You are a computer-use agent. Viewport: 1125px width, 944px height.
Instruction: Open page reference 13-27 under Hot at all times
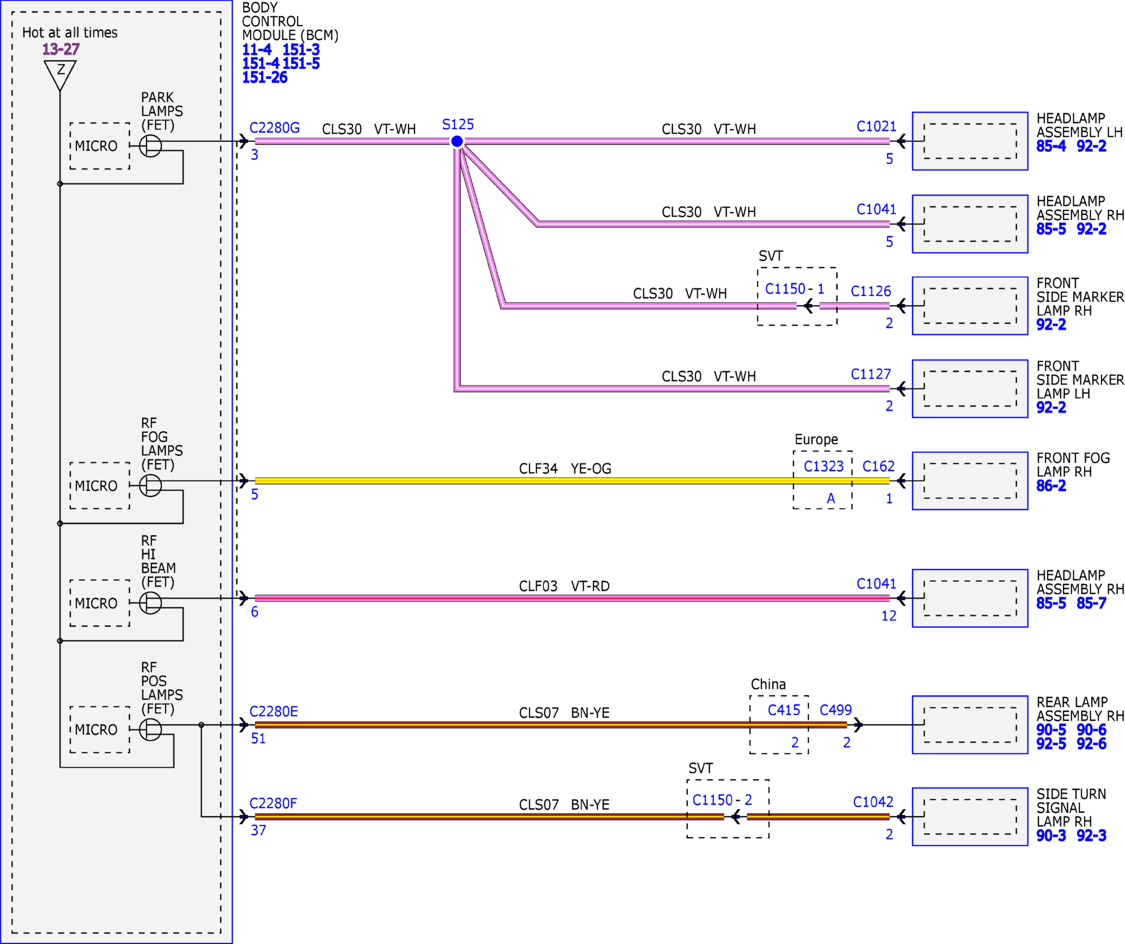pyautogui.click(x=61, y=49)
